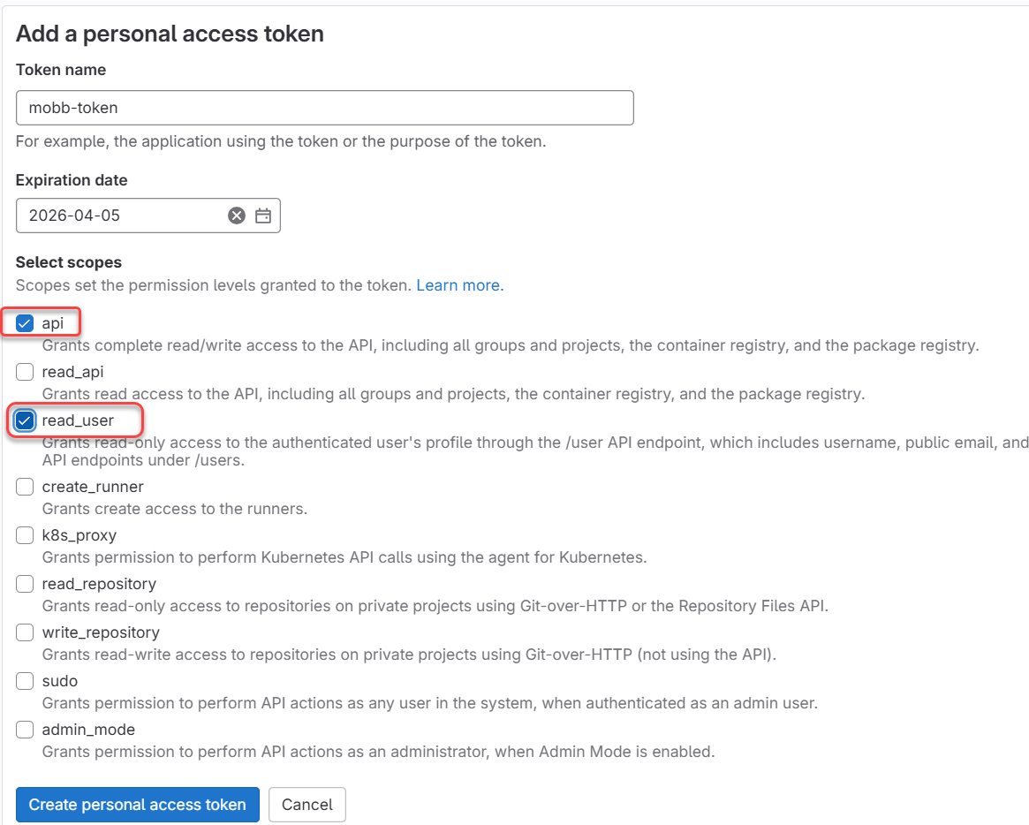This screenshot has width=1029, height=825.
Task: Clear the expiration date using the X icon
Action: point(236,215)
